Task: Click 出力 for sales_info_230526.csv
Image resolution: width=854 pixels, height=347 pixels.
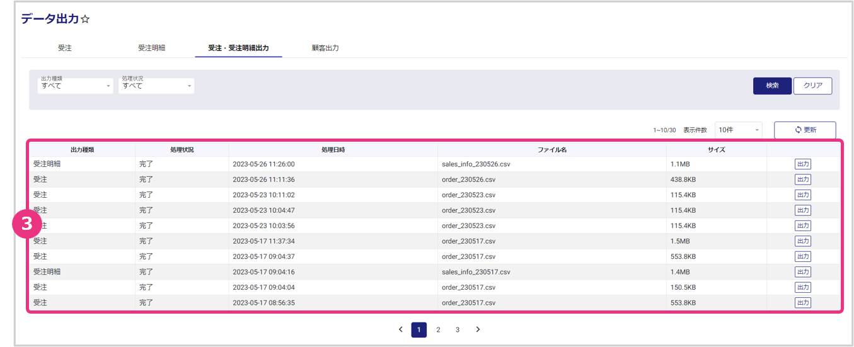Action: coord(802,164)
